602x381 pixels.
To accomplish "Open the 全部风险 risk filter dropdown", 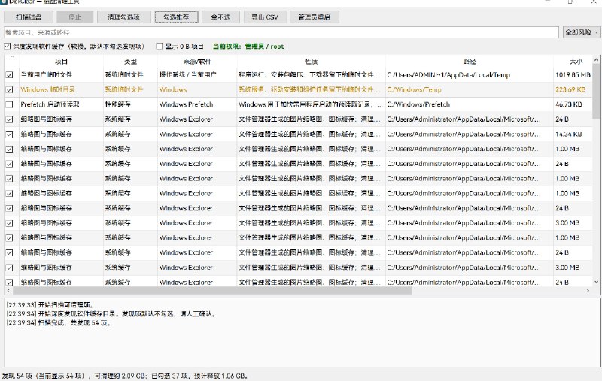I will coord(581,32).
